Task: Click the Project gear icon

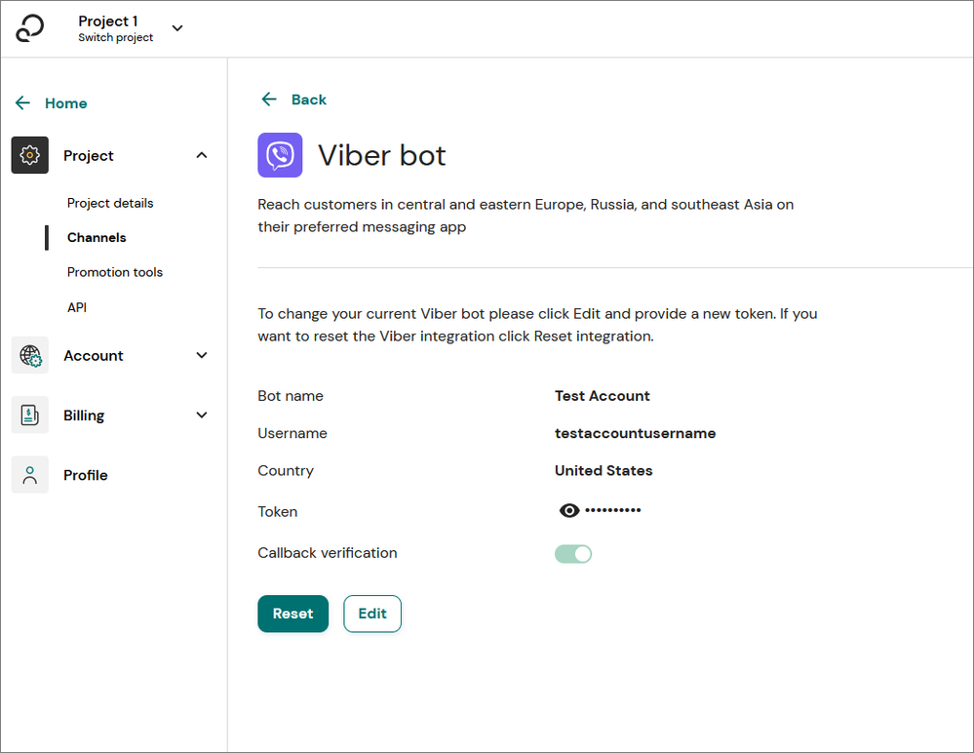Action: tap(30, 155)
